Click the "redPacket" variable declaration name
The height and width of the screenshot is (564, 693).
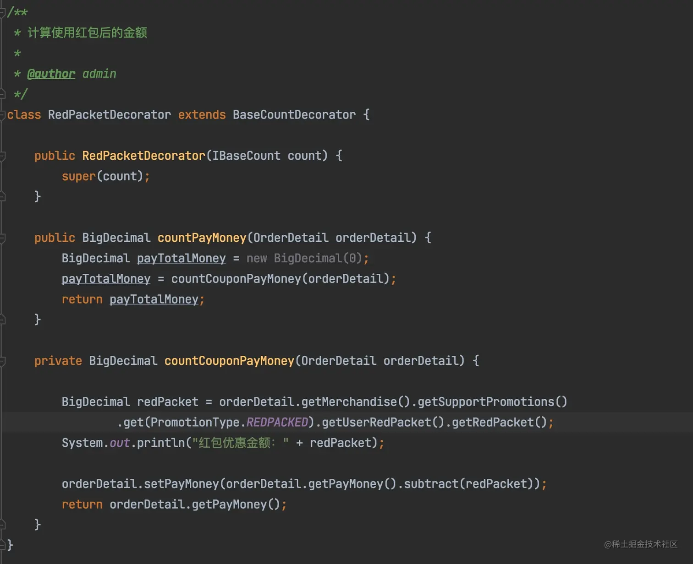coord(168,402)
